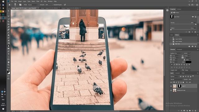Switch to the Paragraph tab
The image size is (199, 112).
[x=179, y=49]
